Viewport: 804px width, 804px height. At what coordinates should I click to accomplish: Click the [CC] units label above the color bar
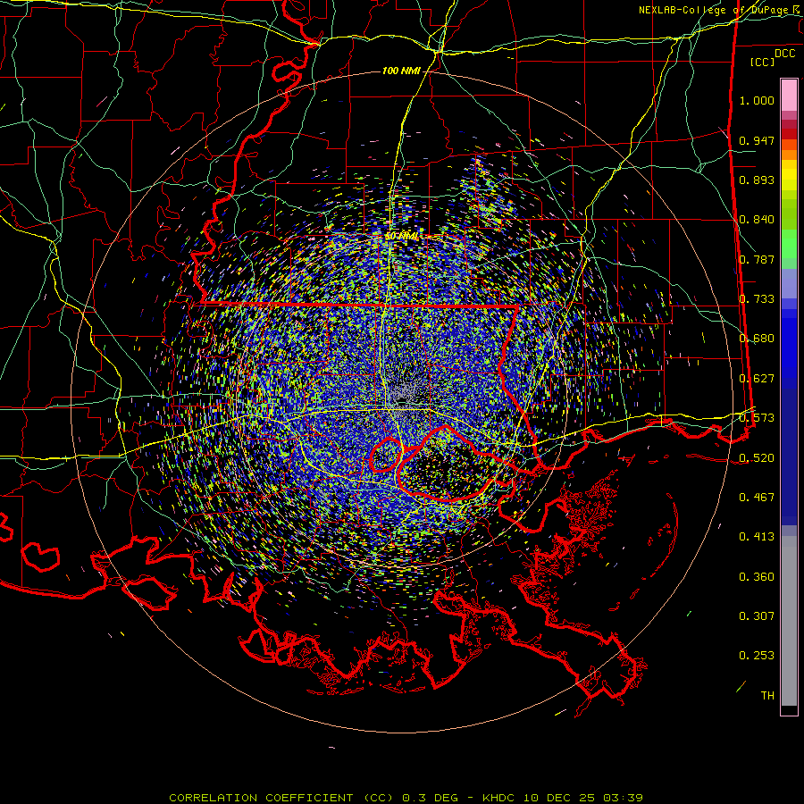pyautogui.click(x=762, y=62)
